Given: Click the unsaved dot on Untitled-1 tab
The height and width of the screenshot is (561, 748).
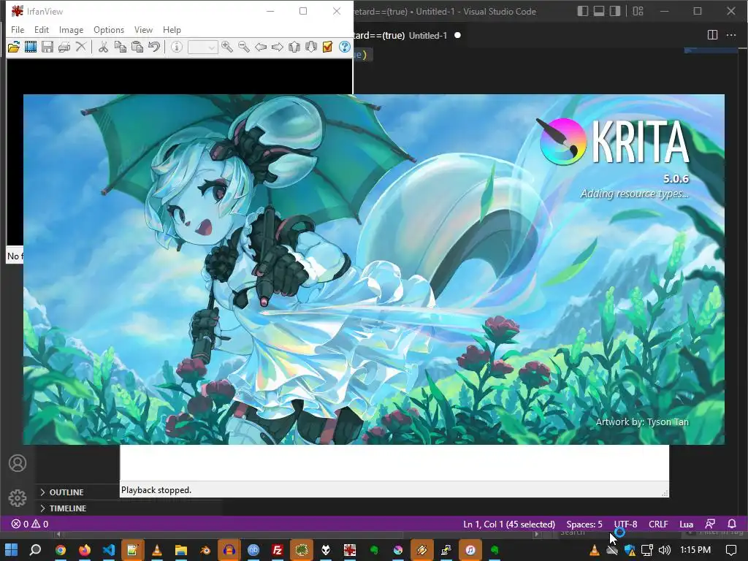Looking at the screenshot, I should (x=457, y=35).
